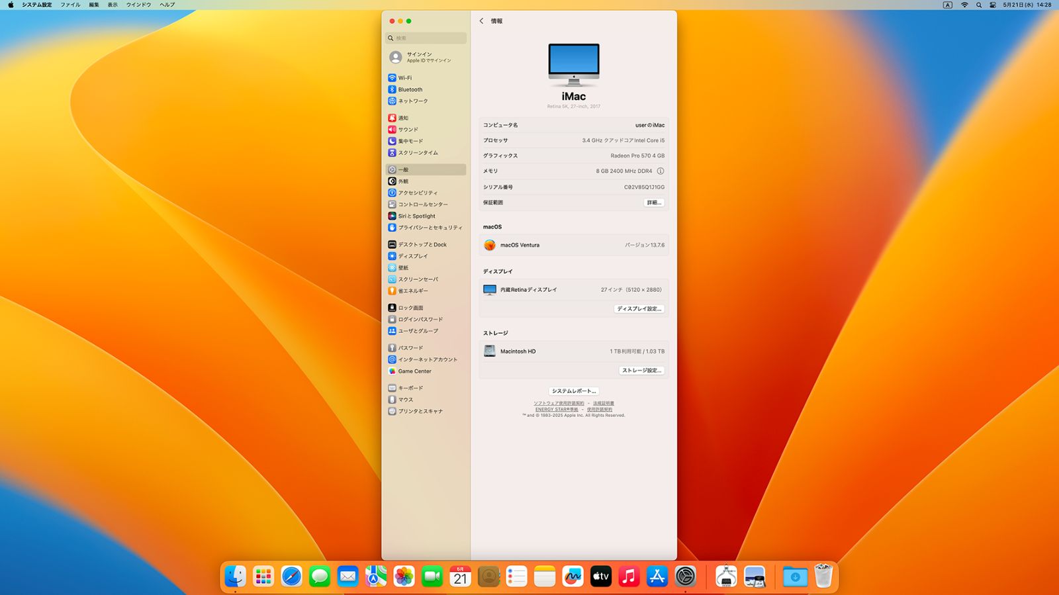The image size is (1059, 595).
Task: Select Siri と Spotlight
Action: click(426, 216)
